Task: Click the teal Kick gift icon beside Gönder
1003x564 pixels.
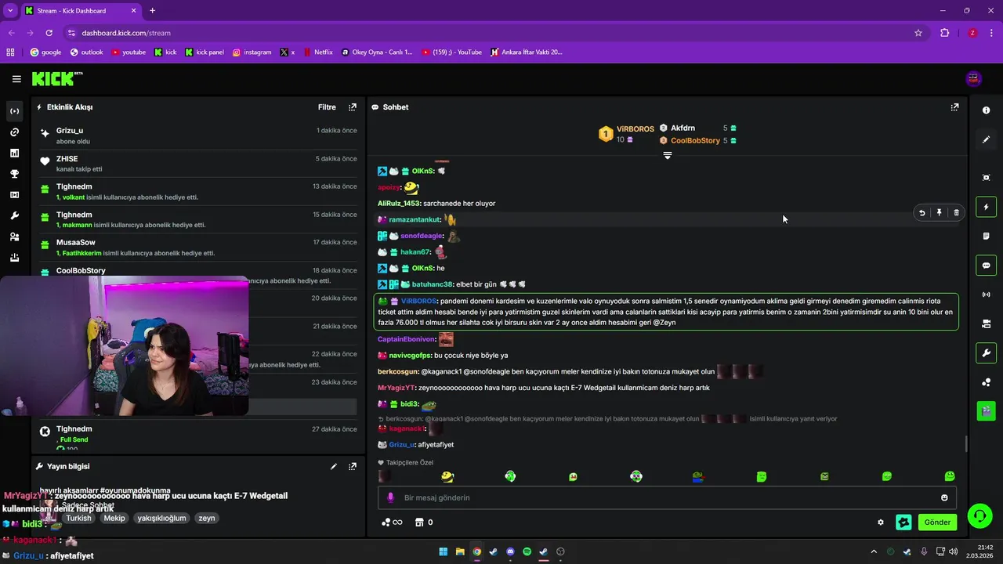Action: pos(903,522)
